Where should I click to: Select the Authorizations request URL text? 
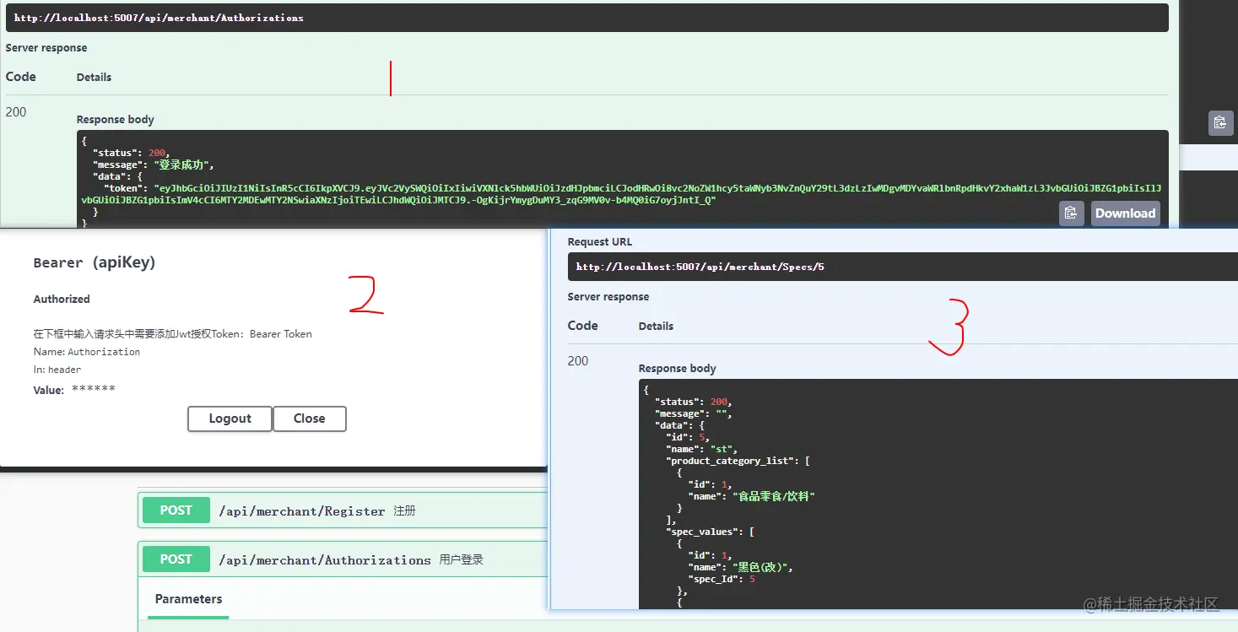pyautogui.click(x=159, y=18)
